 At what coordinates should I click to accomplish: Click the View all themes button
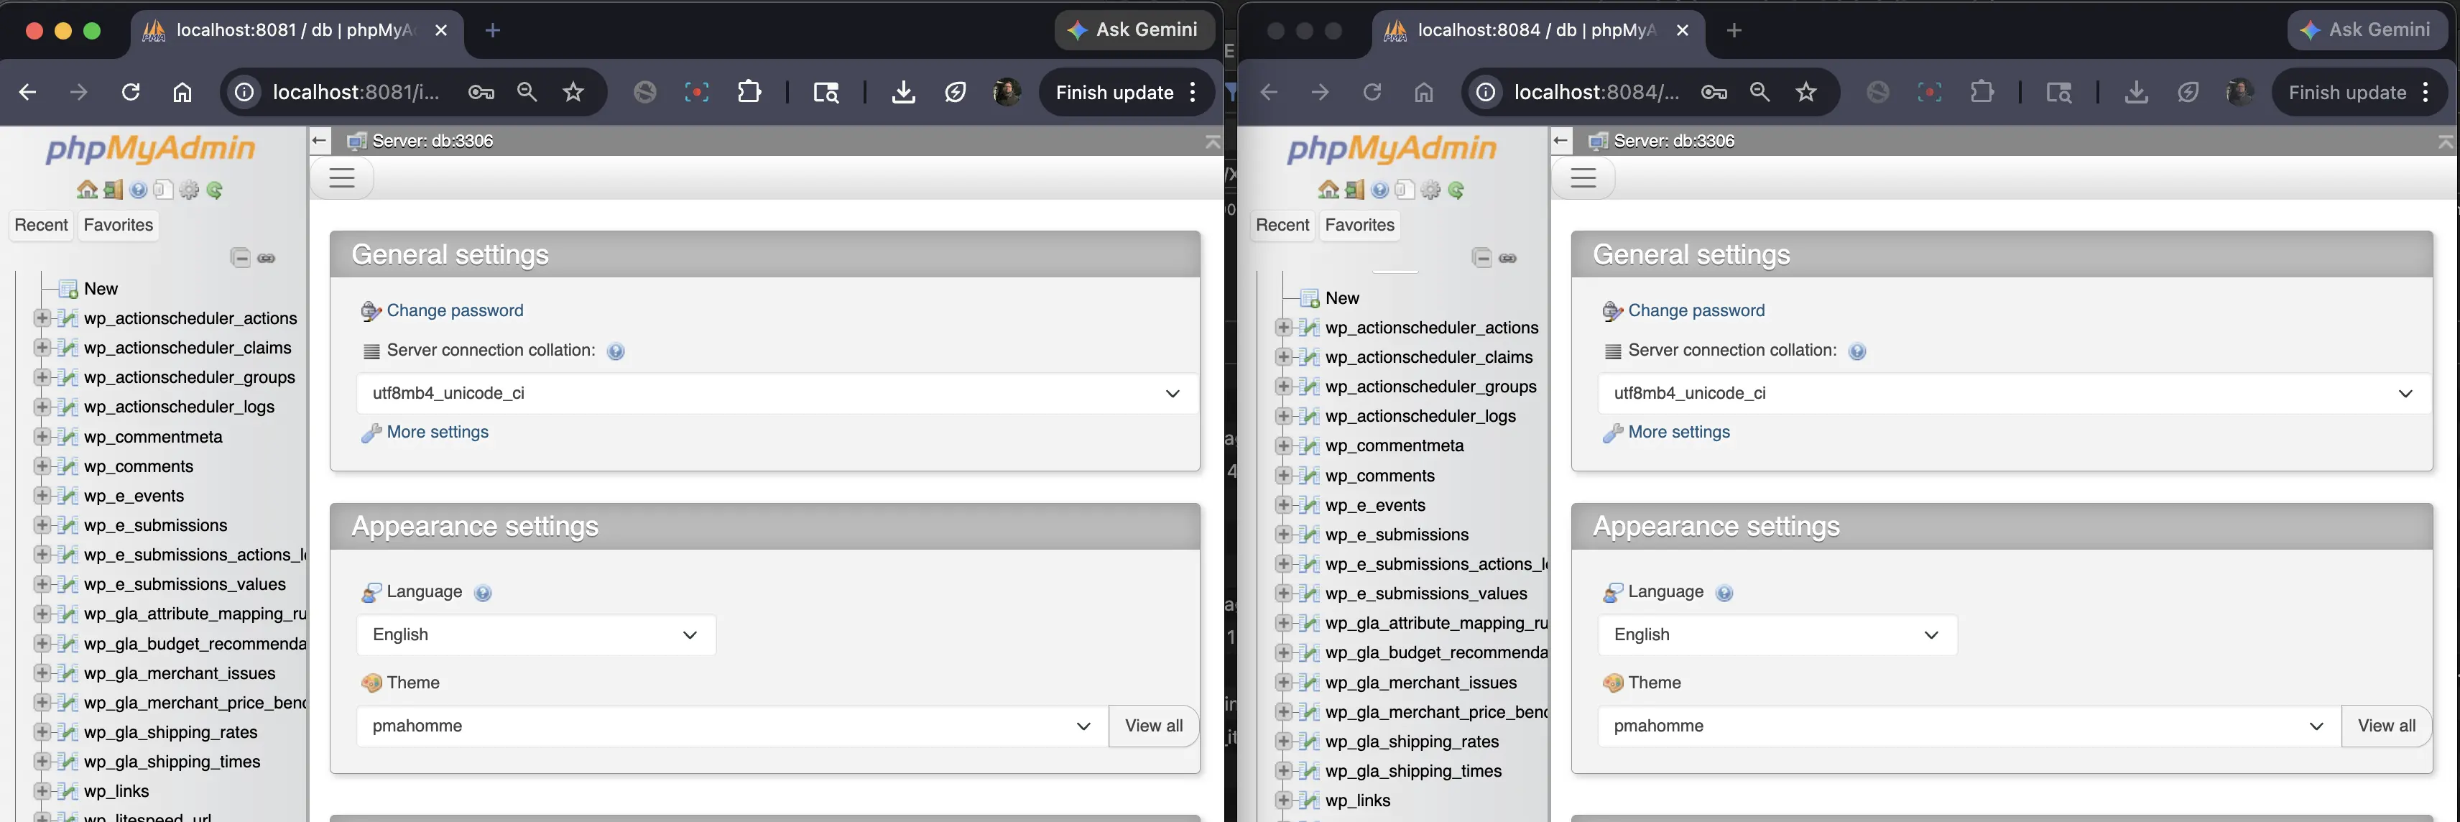point(1152,726)
